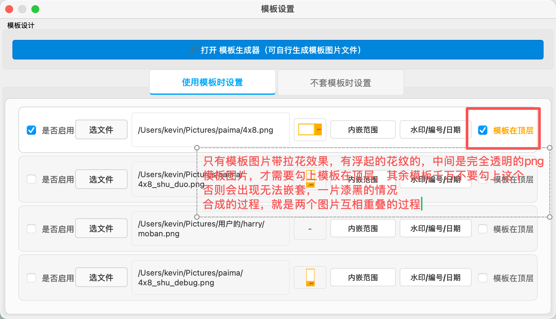Click 选文件 for the moban.png row
Screen dimensions: 556x319
[x=101, y=228]
